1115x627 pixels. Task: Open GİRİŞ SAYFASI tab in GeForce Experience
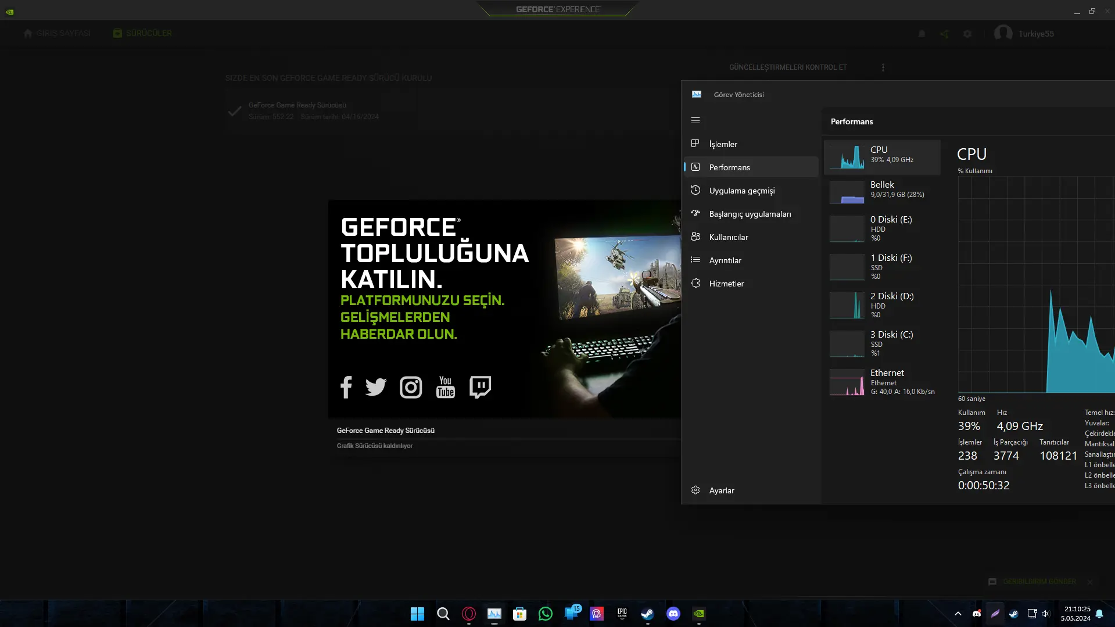[57, 33]
